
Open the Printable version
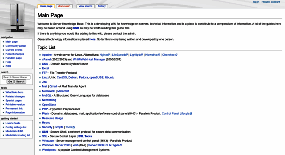click(x=15, y=104)
